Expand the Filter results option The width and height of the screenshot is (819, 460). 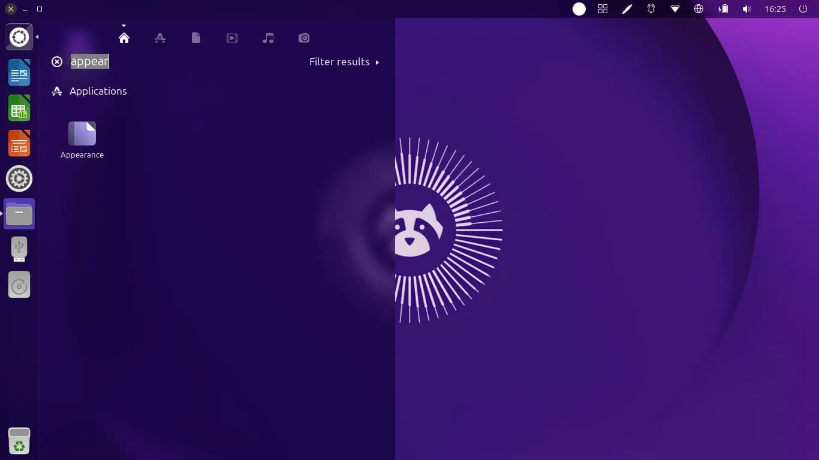[344, 62]
